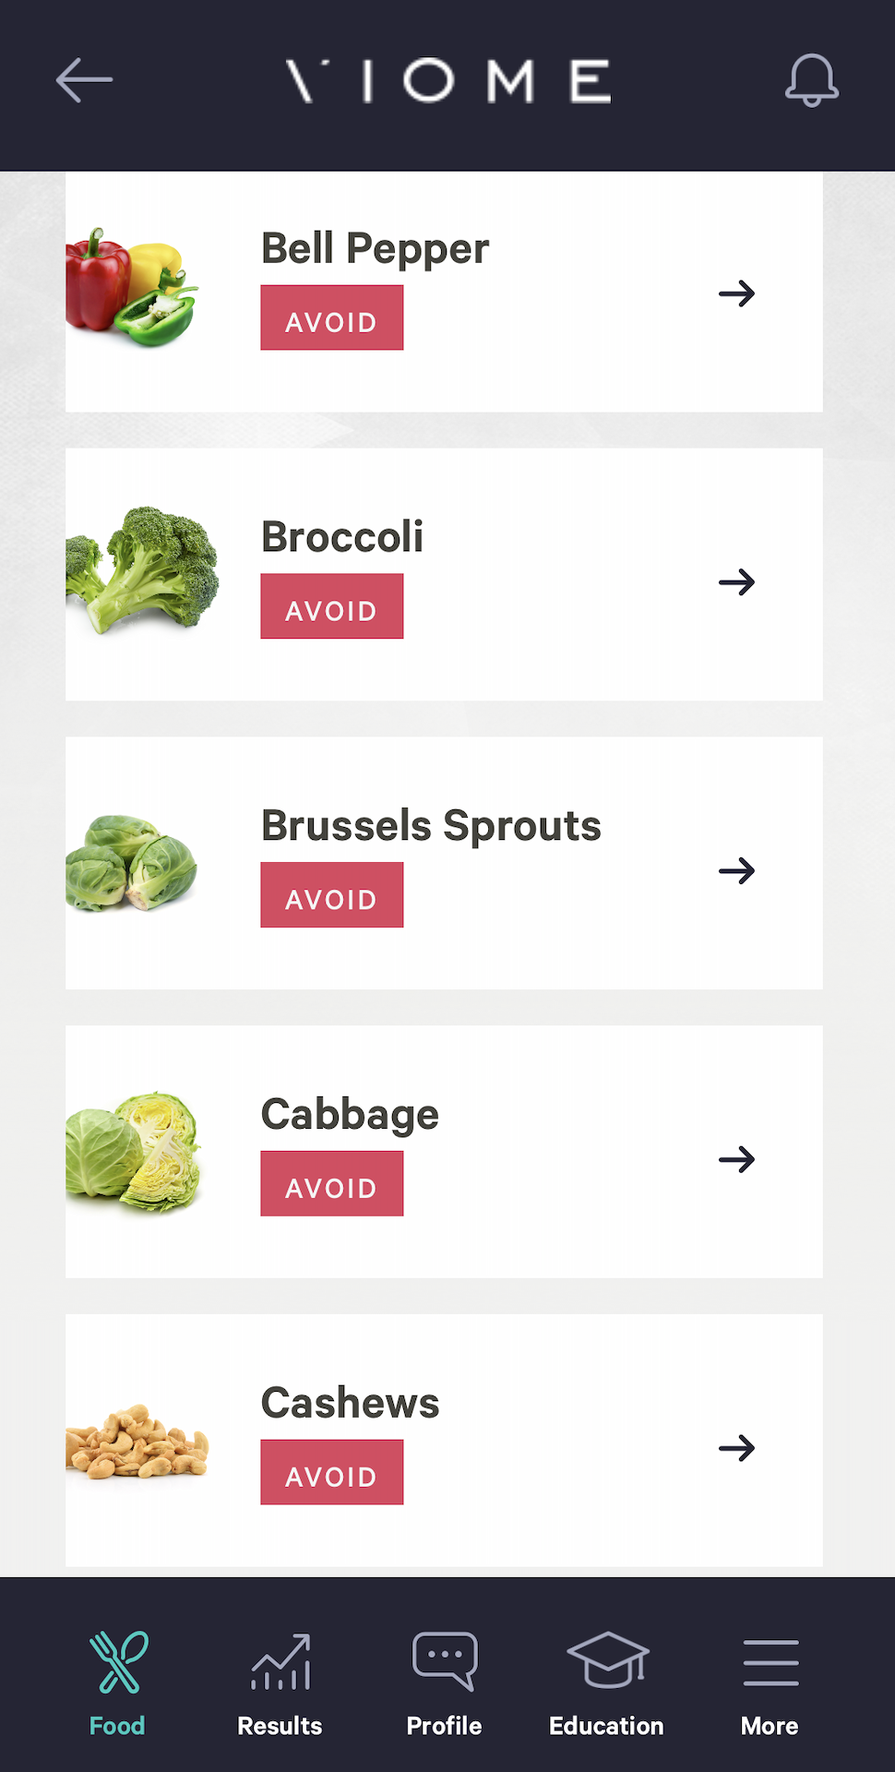Tap the Food fork-and-spoon icon
This screenshot has height=1772, width=895.
point(118,1662)
